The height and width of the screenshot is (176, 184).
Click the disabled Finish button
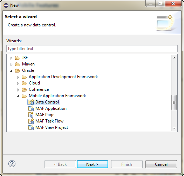click(x=127, y=164)
